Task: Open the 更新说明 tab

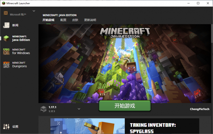Action: coord(90,20)
